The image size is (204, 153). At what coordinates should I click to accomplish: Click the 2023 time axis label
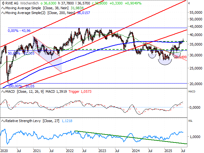102,151
